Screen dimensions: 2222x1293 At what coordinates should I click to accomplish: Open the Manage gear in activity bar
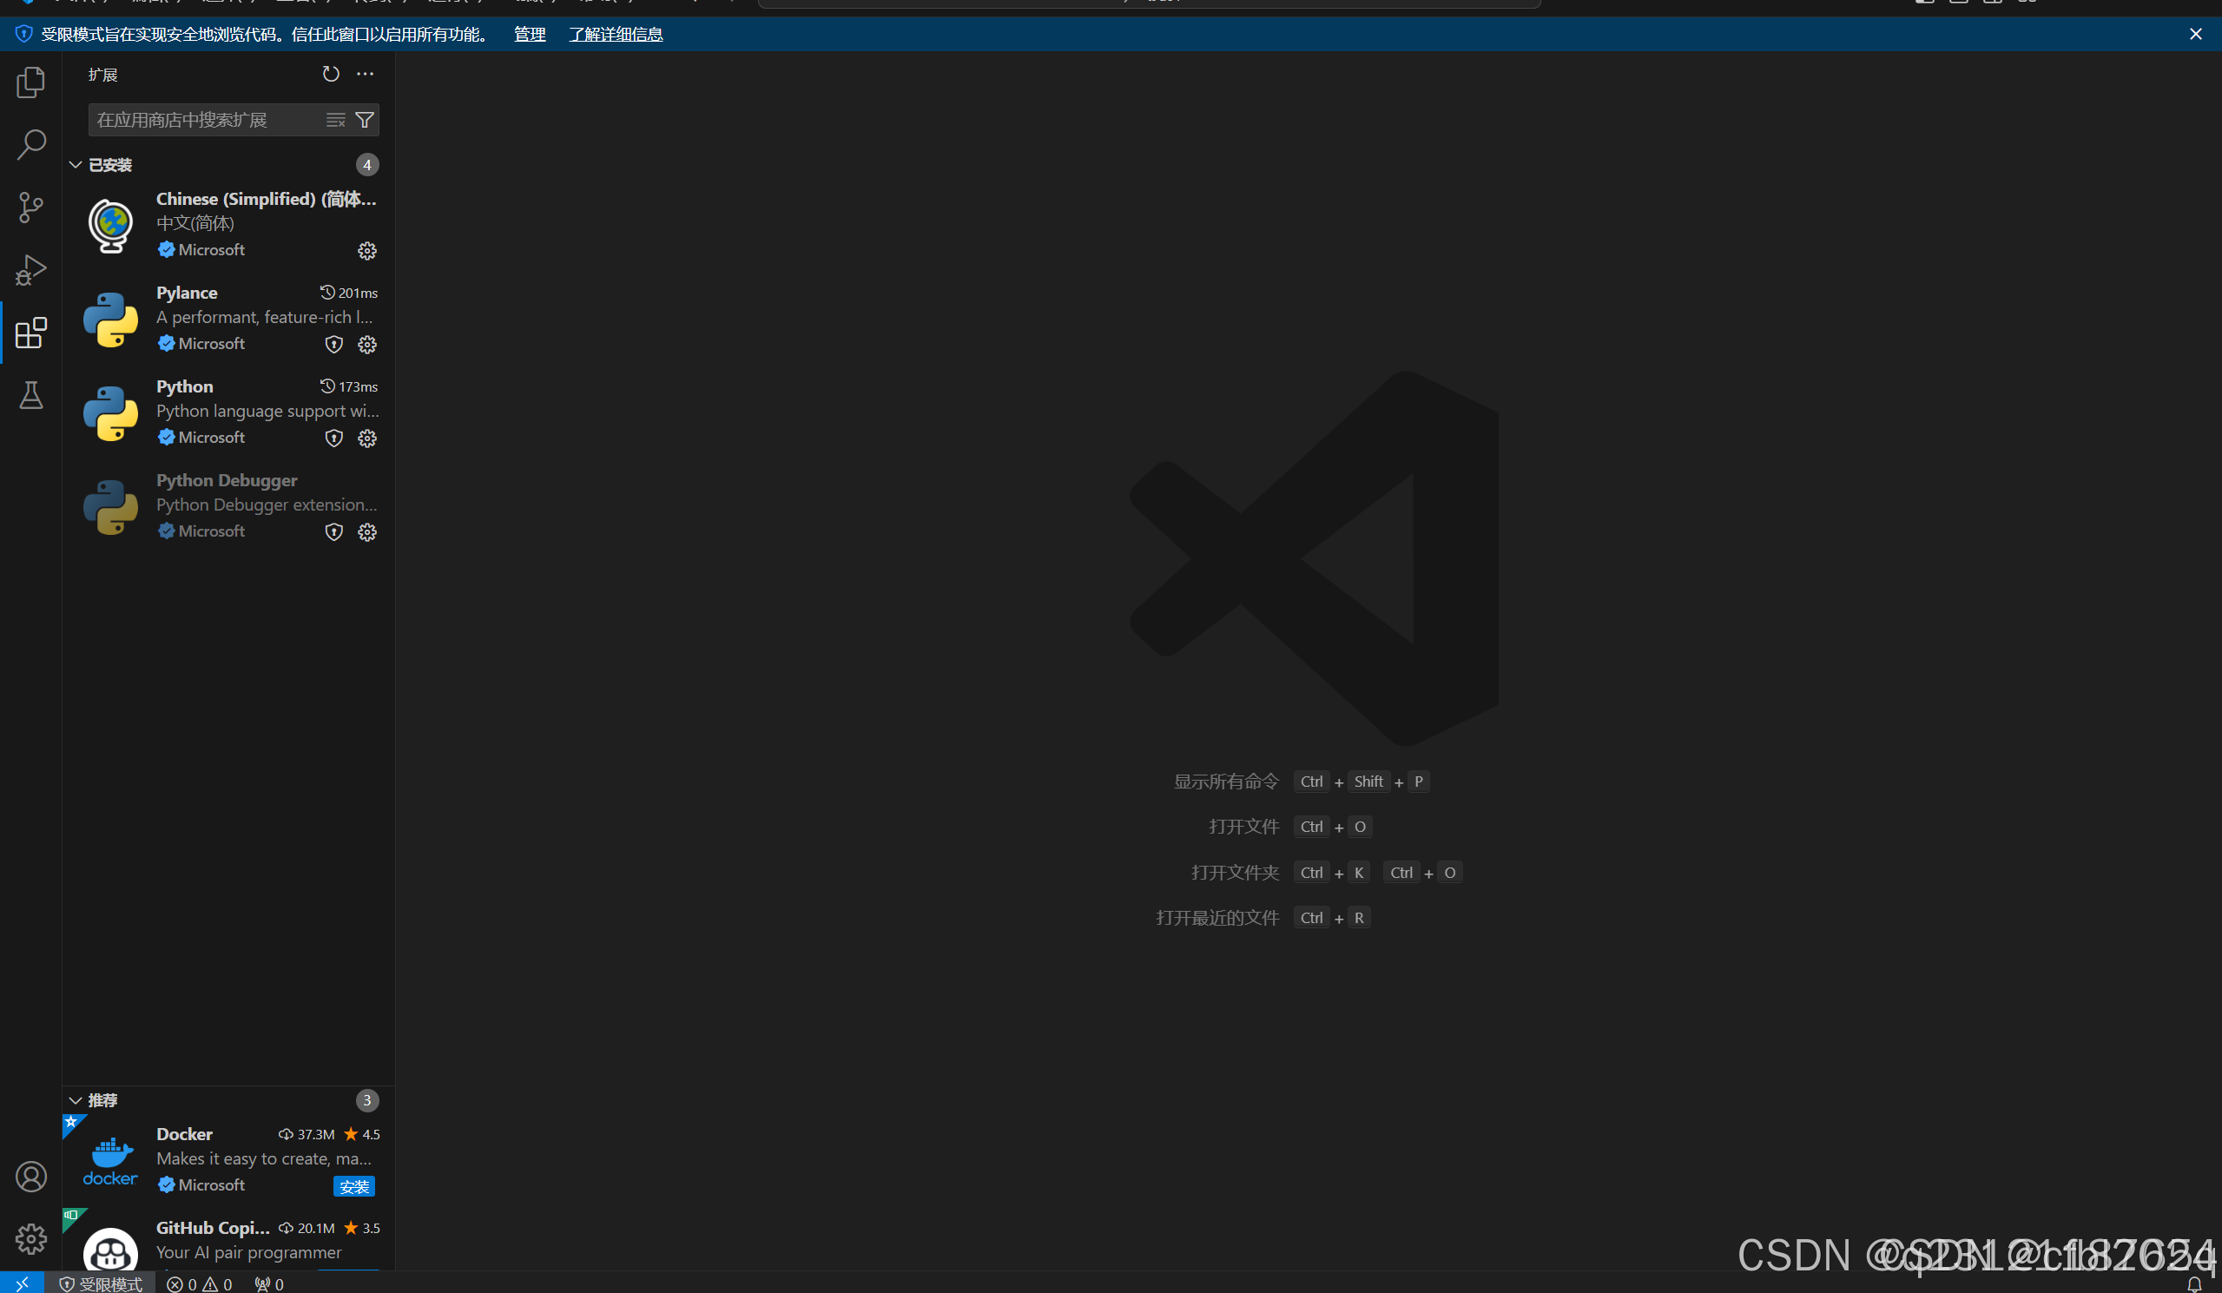(x=31, y=1239)
